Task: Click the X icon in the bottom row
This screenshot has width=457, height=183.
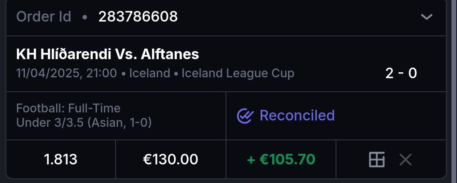Action: coord(405,160)
